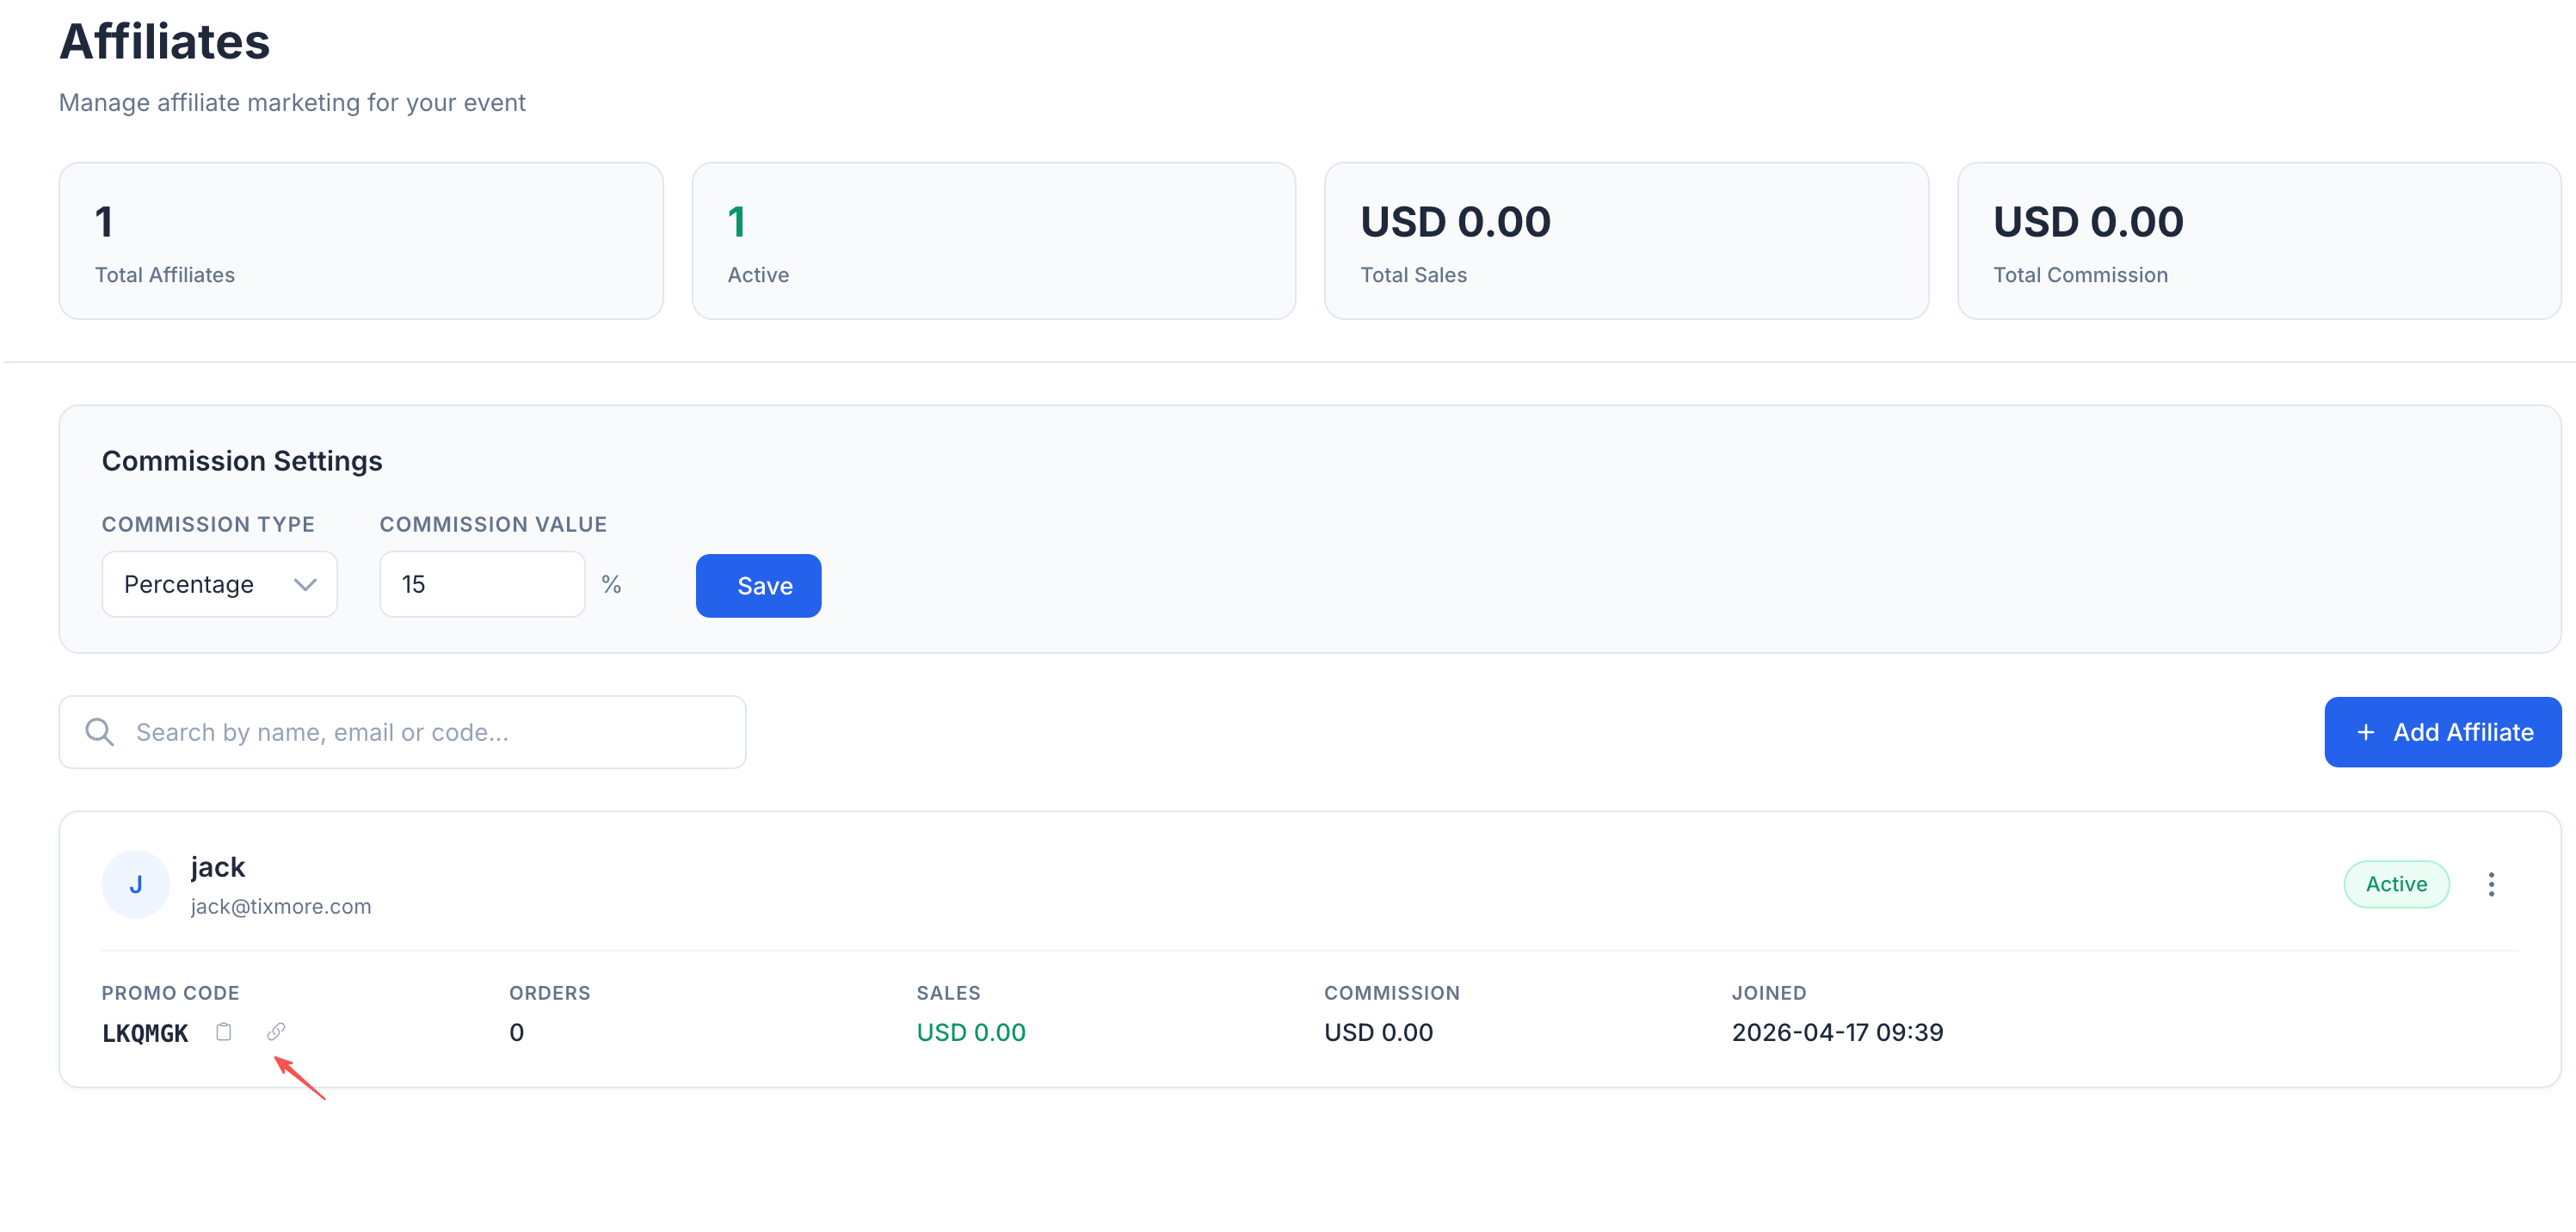Copy promo code LKQMGK using clipboard icon
Image resolution: width=2576 pixels, height=1232 pixels.
click(x=224, y=1032)
